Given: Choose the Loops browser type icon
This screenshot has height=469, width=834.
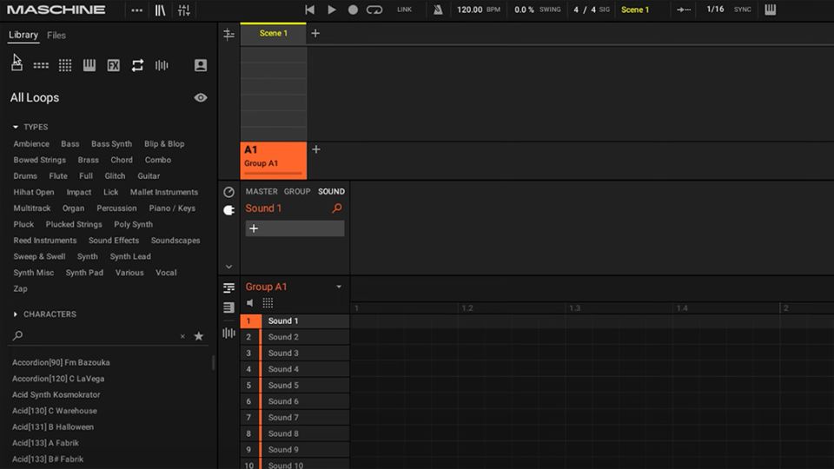Looking at the screenshot, I should coord(137,65).
